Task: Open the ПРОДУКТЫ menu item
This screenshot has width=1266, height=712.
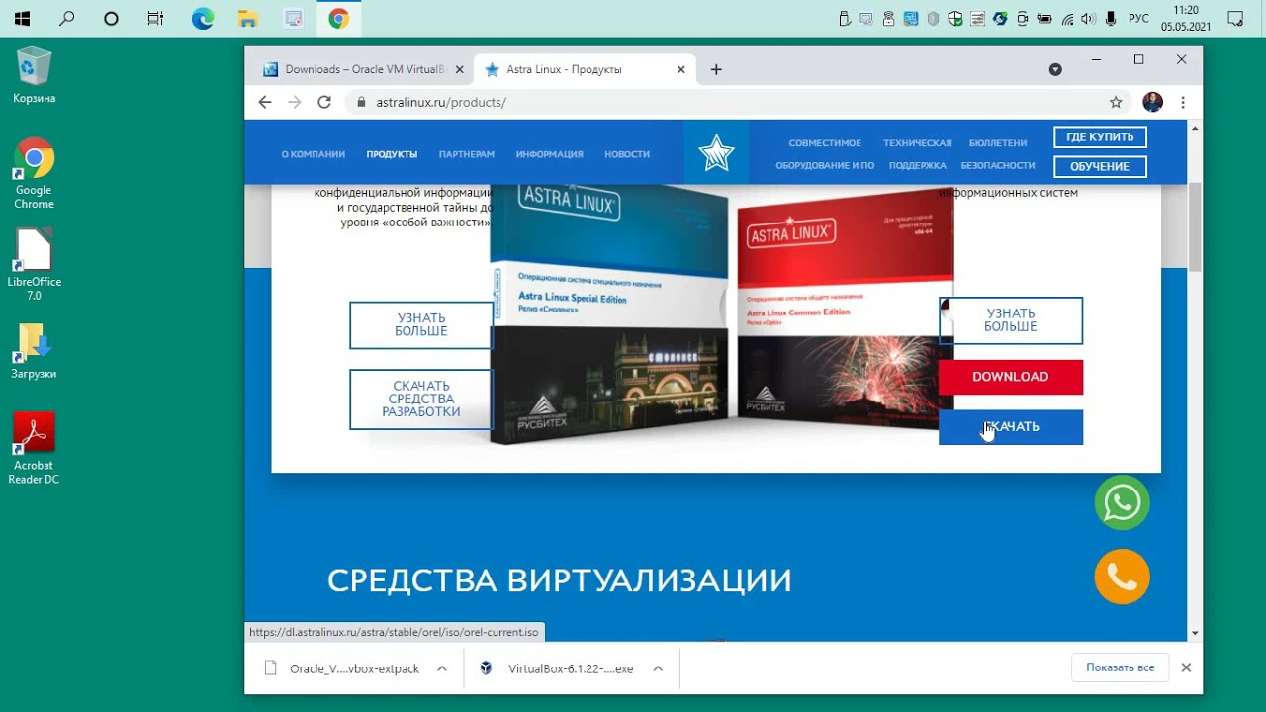Action: (392, 154)
